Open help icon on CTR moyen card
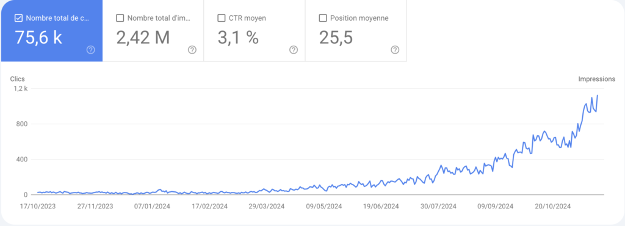Image resolution: width=625 pixels, height=226 pixels. click(x=294, y=50)
